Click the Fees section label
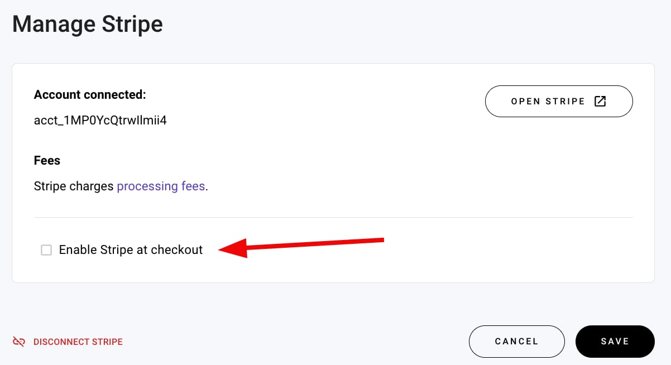This screenshot has height=365, width=671. (x=47, y=160)
